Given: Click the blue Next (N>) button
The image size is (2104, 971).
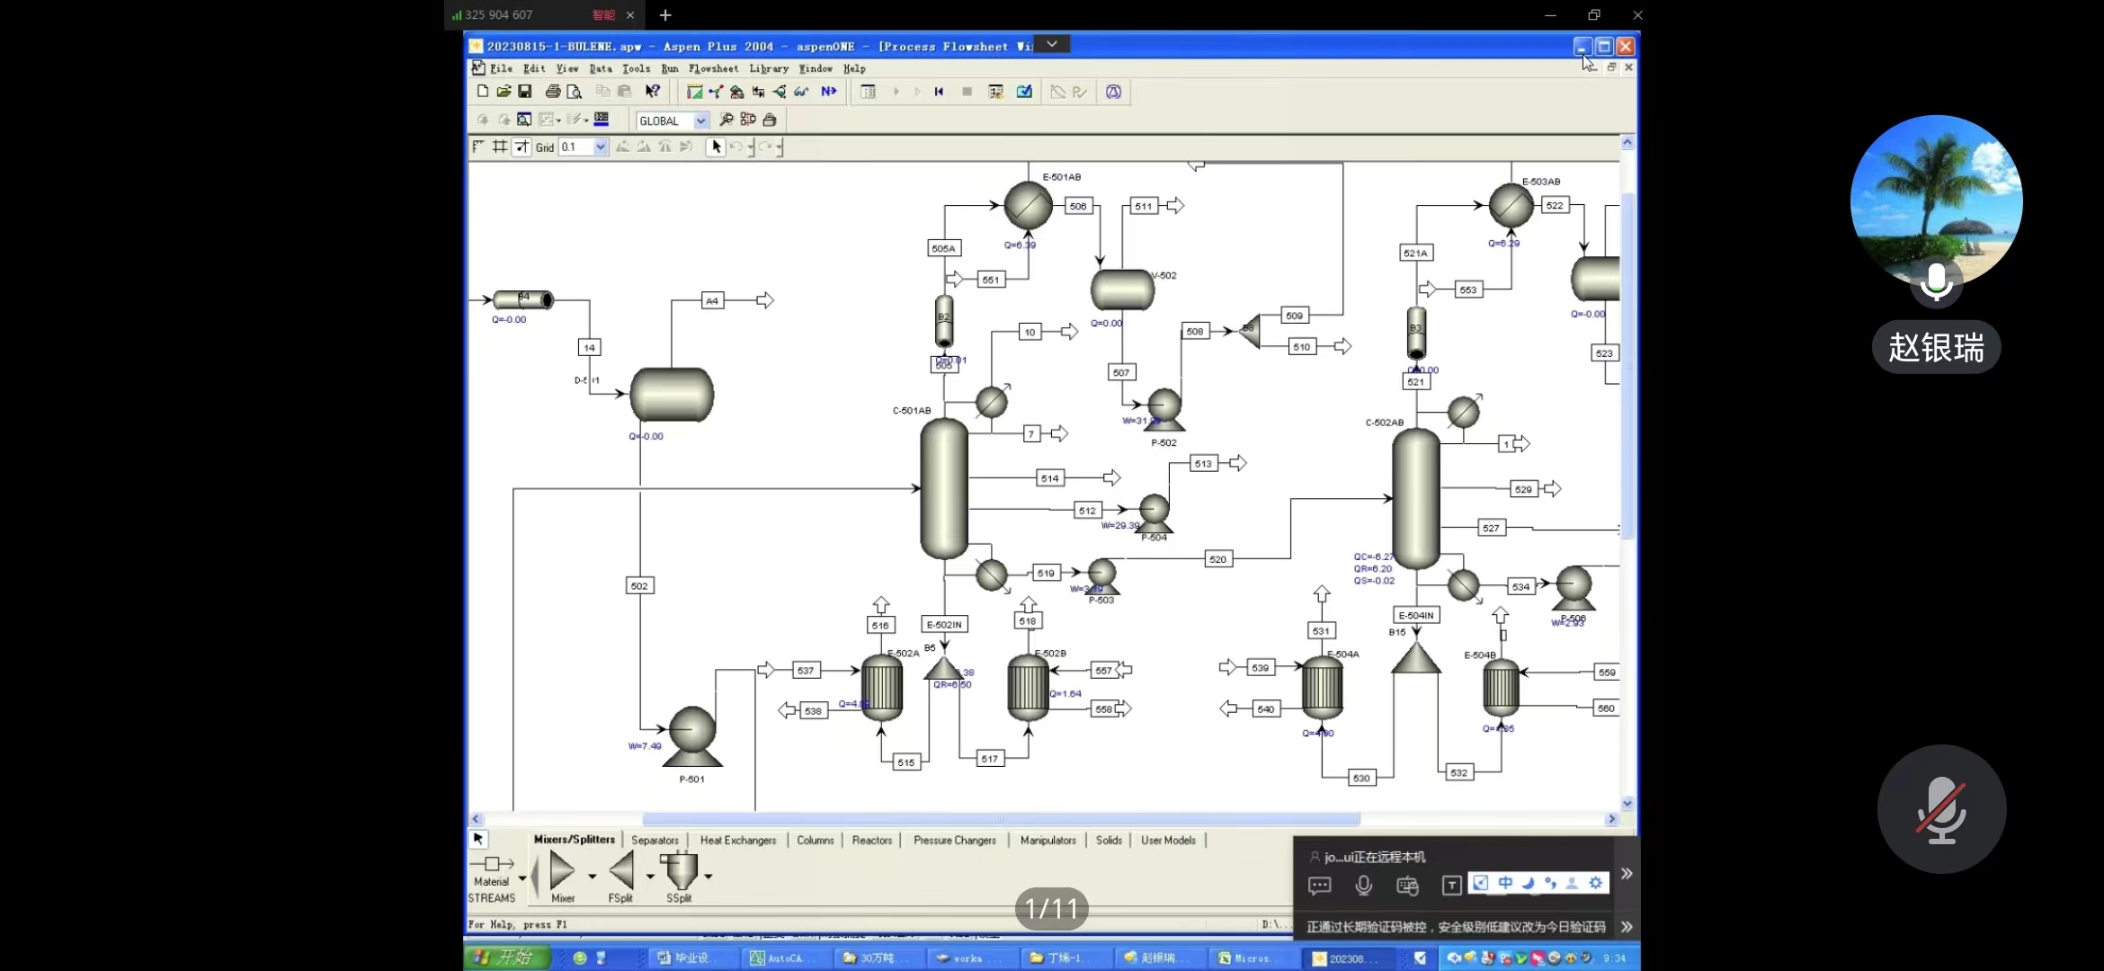Looking at the screenshot, I should pyautogui.click(x=829, y=92).
